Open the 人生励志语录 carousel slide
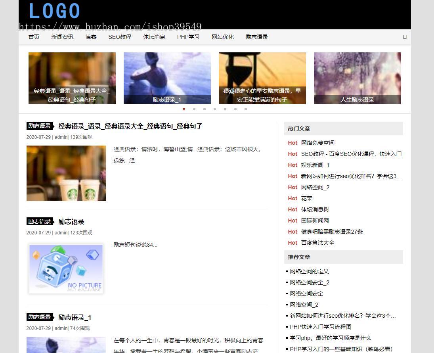The image size is (434, 353). (x=358, y=78)
